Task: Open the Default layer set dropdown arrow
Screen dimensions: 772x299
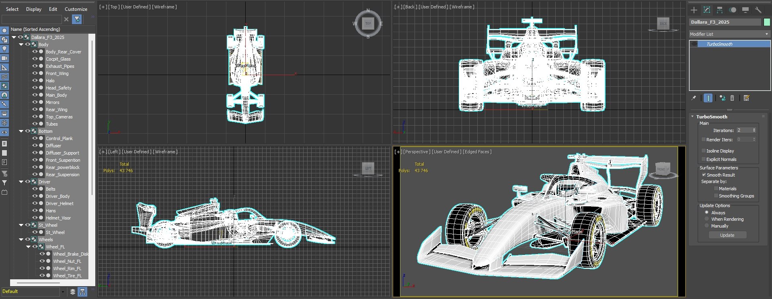Action: (x=63, y=292)
